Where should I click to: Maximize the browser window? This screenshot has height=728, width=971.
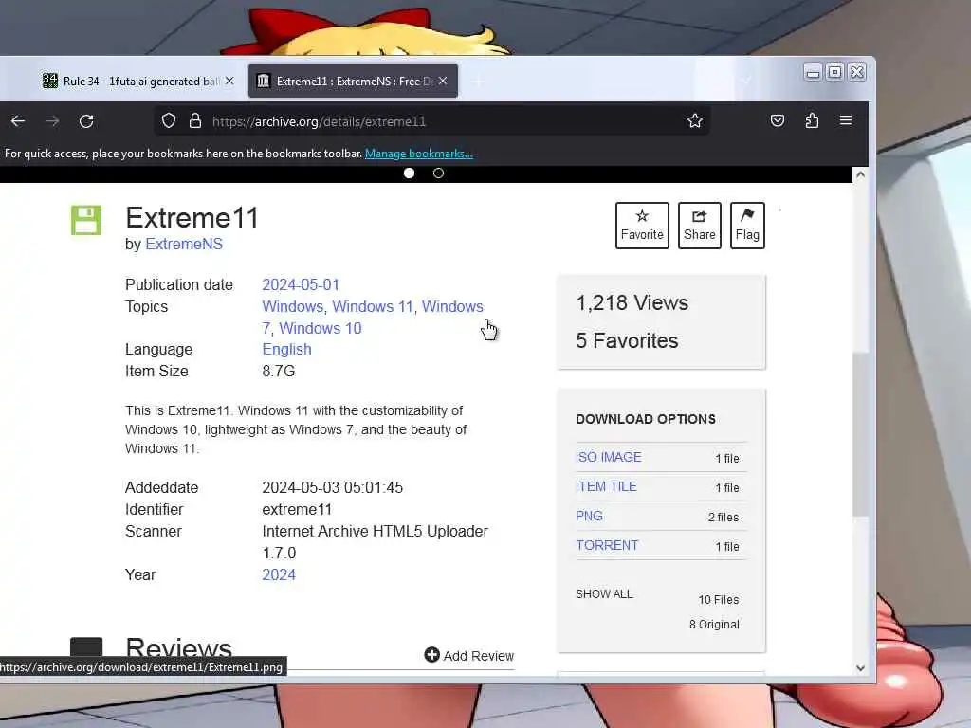(834, 72)
